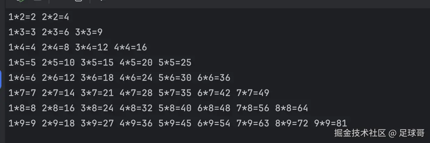This screenshot has width=430, height=143.
Task: Click the 足球哥 author name
Action: coord(412,133)
